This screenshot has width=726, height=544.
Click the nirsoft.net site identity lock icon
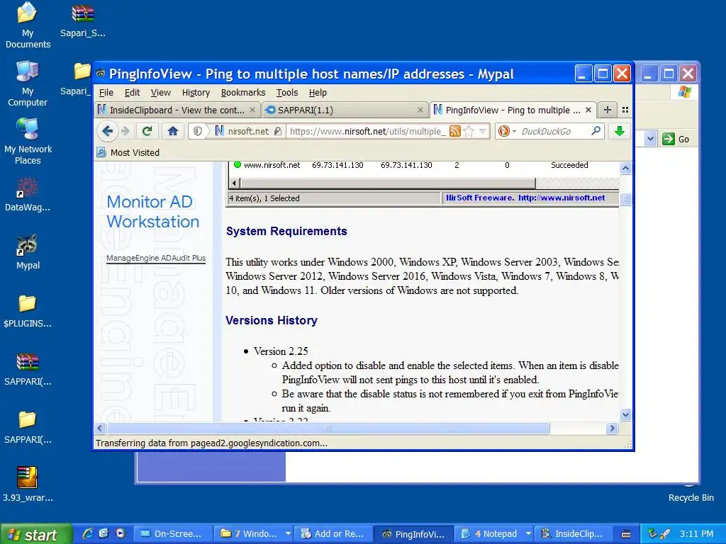(x=278, y=131)
